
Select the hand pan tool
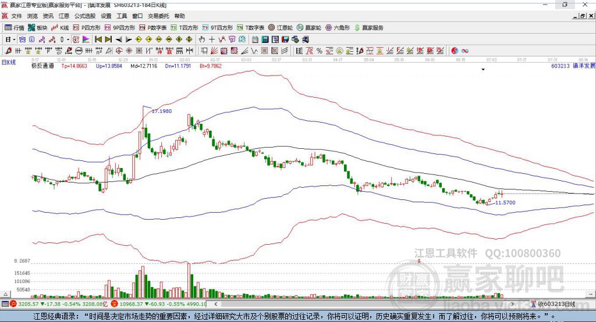202,40
